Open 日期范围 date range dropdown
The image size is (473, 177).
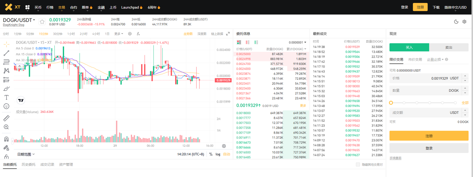tap(26, 154)
